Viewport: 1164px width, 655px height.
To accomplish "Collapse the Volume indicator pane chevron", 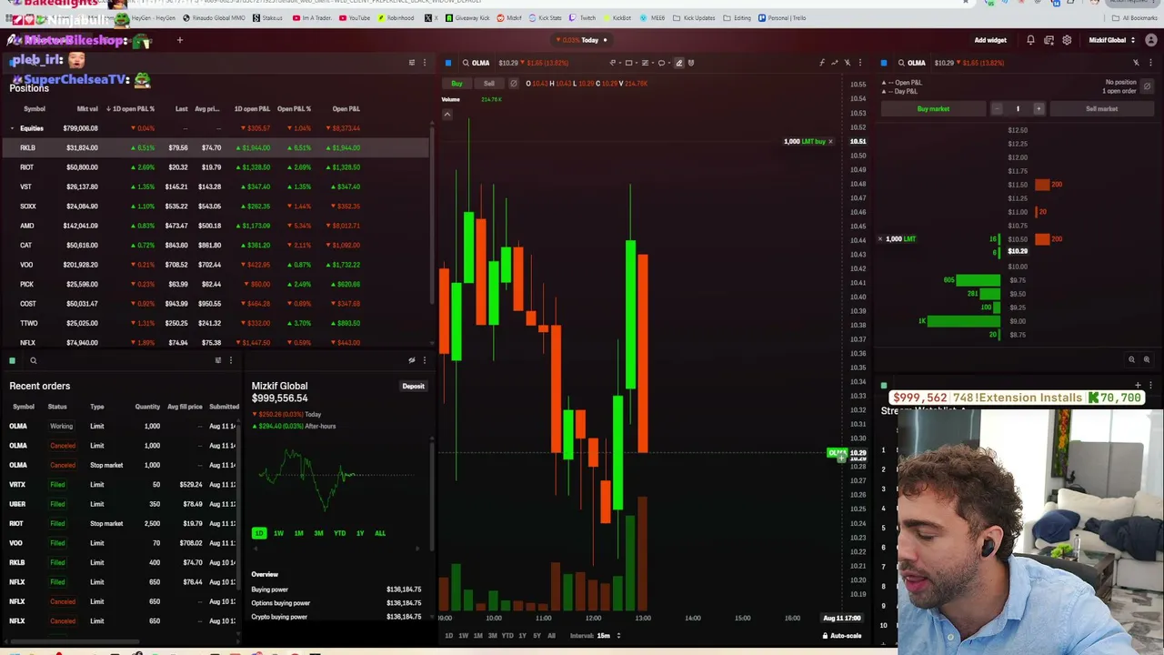I will pos(447,115).
